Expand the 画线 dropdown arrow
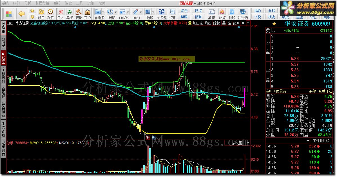The width and height of the screenshot is (337, 177). 140,12
